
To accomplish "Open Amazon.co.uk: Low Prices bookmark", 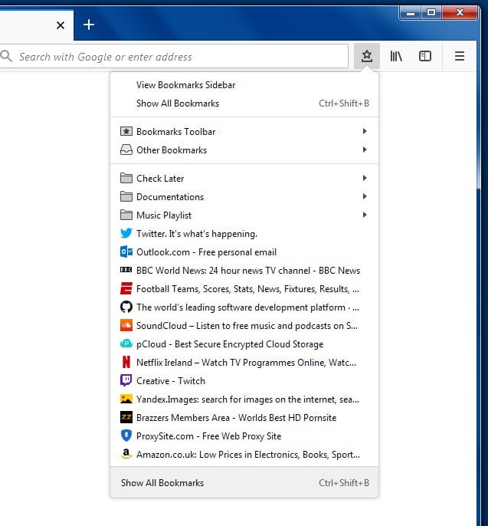I will click(x=244, y=455).
